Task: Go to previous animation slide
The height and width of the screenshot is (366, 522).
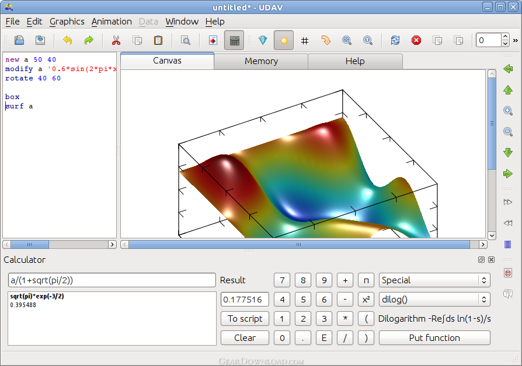Action: point(508,223)
